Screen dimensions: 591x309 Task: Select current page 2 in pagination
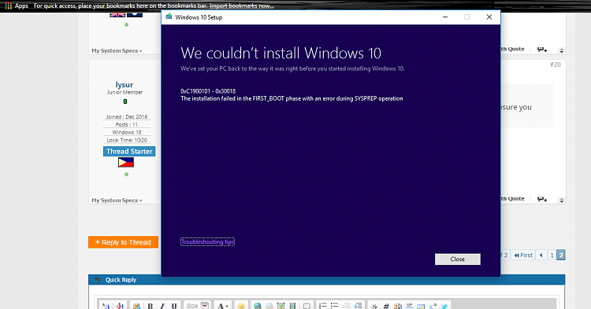click(x=561, y=255)
